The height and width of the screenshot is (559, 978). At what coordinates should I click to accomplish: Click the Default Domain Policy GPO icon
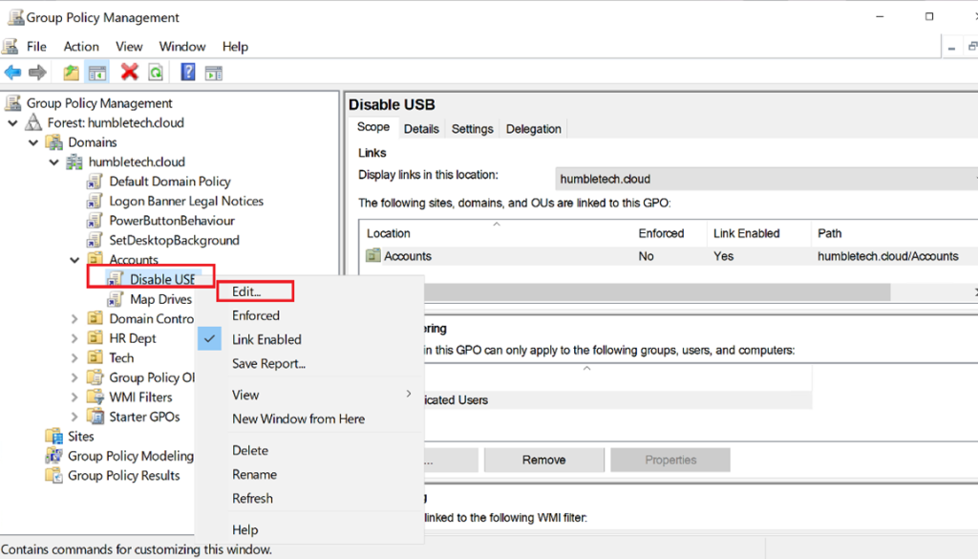tap(95, 182)
